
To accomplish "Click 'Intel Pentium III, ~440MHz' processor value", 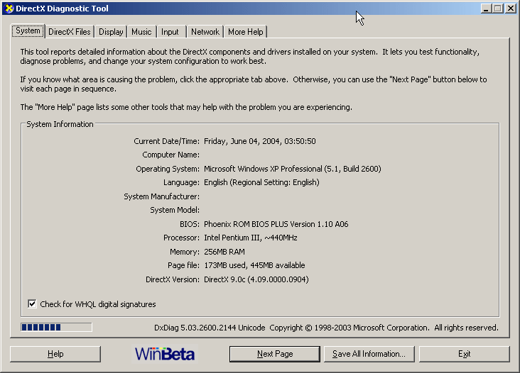I will coord(250,238).
